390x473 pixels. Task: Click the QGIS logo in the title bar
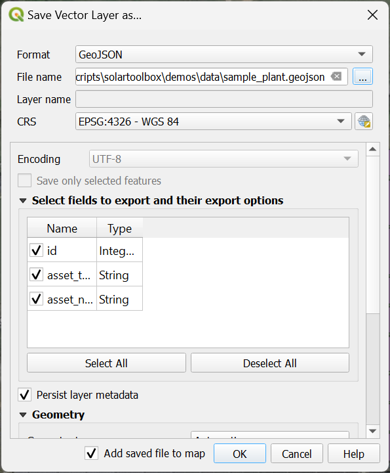16,14
